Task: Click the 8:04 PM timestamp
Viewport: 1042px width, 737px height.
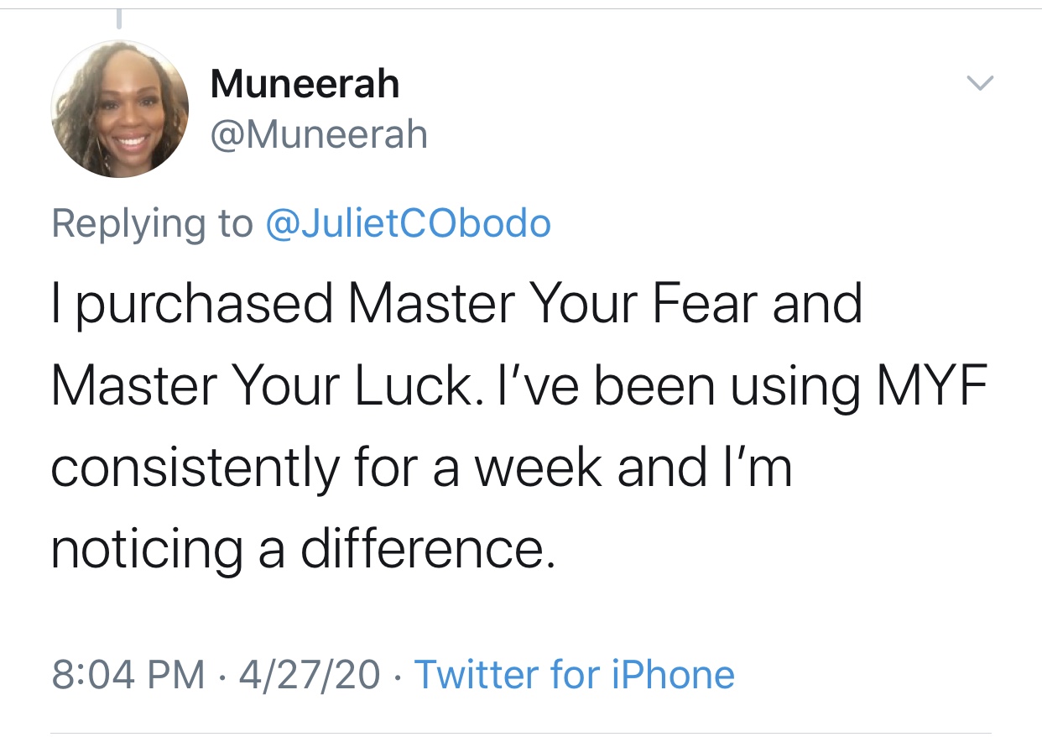Action: (x=128, y=675)
